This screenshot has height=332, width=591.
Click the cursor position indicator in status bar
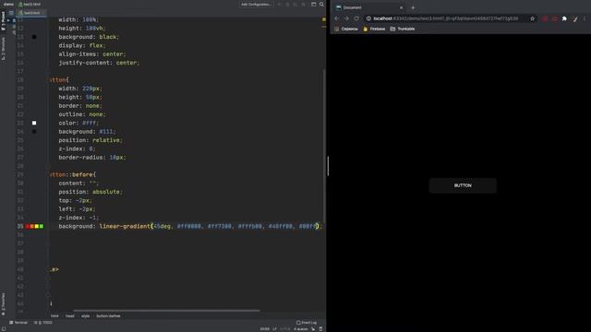point(265,329)
